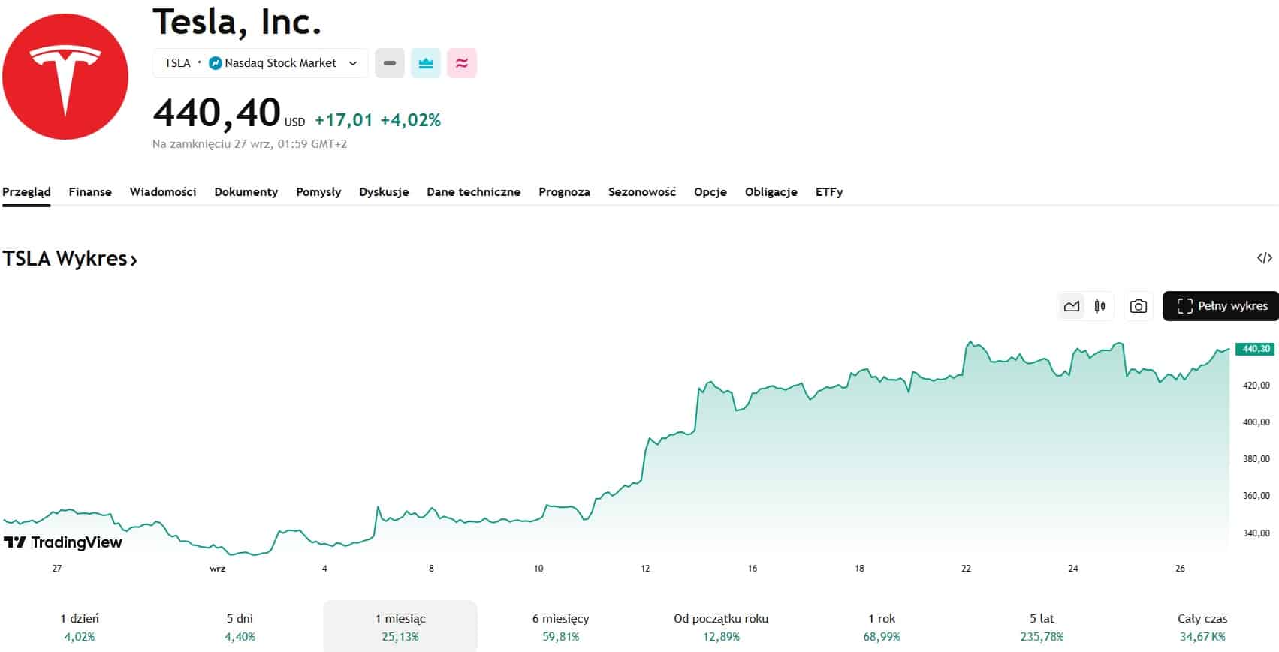Click the pink approximate-sign badge icon
The image size is (1279, 652).
[462, 63]
